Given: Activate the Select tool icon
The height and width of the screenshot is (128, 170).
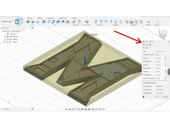Looking at the screenshot, I should pos(157,22).
